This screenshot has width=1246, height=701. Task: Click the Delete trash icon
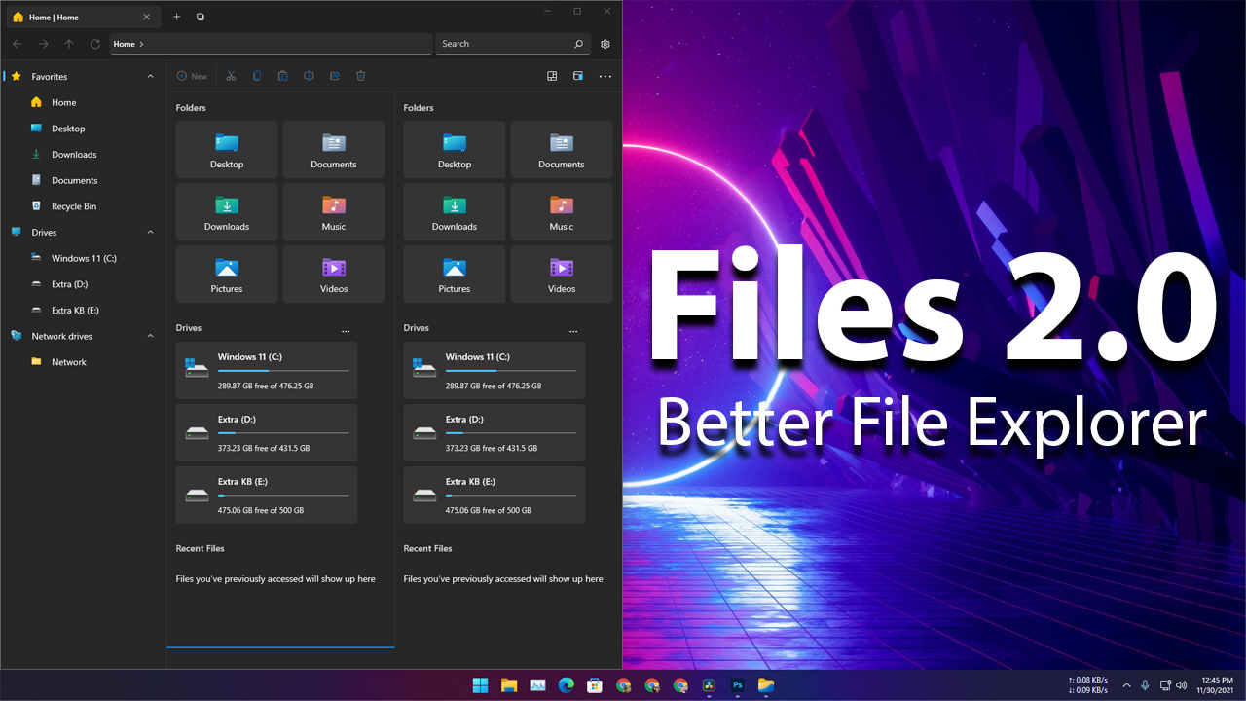(x=360, y=76)
